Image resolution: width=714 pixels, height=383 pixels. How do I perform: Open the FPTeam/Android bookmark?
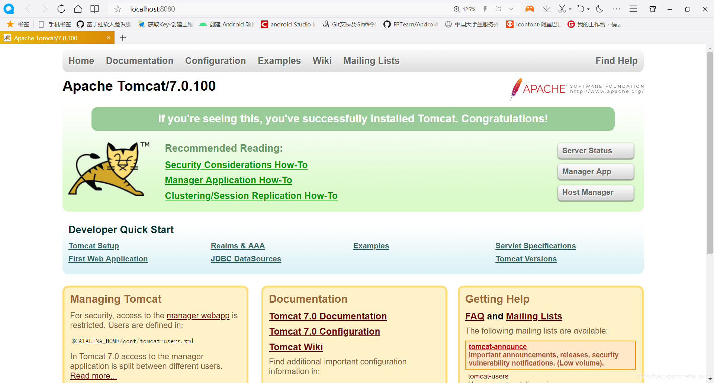point(411,24)
